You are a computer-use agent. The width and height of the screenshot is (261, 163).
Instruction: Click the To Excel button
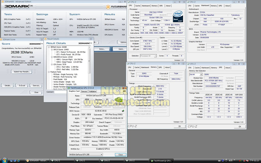[x=22, y=86]
